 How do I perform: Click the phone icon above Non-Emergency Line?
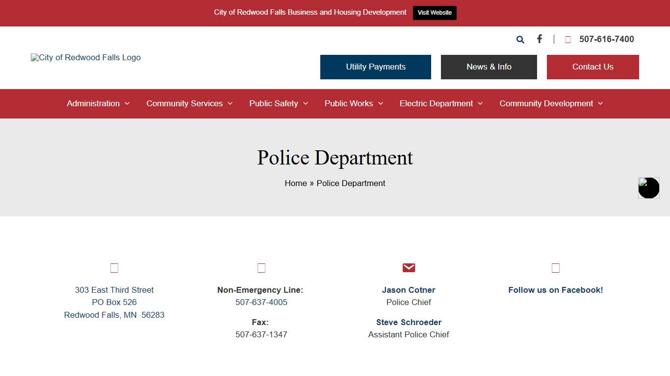point(261,268)
